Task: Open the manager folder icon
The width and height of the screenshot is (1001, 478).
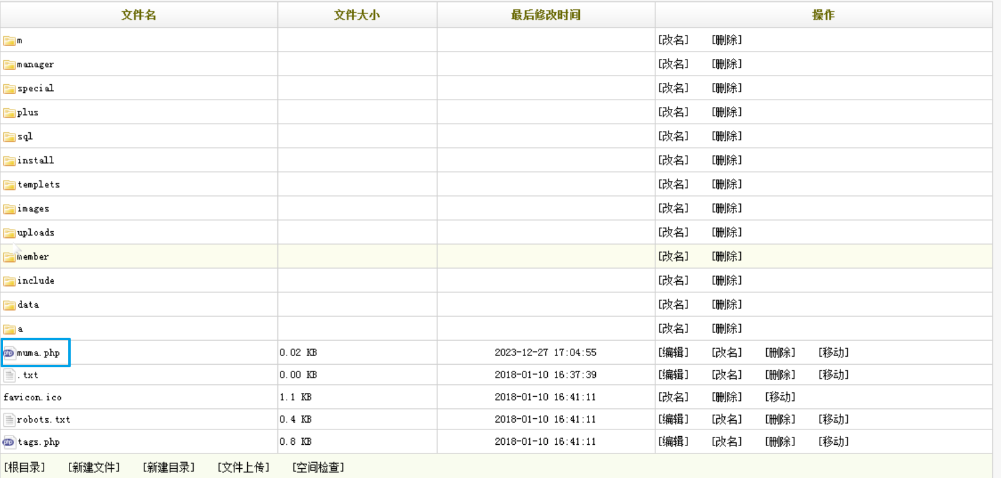Action: tap(9, 65)
